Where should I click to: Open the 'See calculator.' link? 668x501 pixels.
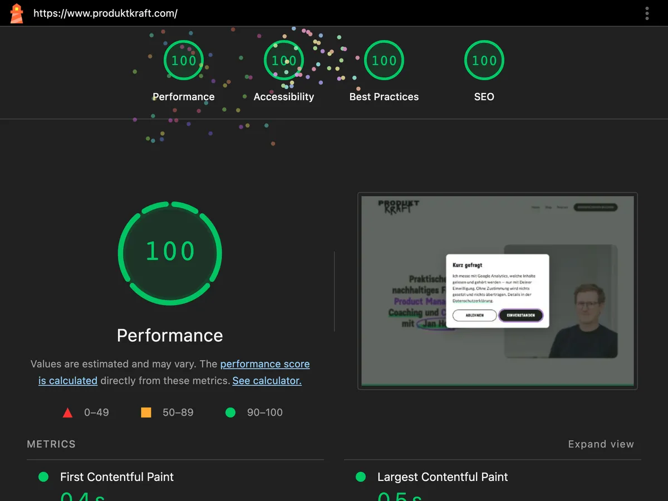[267, 381]
